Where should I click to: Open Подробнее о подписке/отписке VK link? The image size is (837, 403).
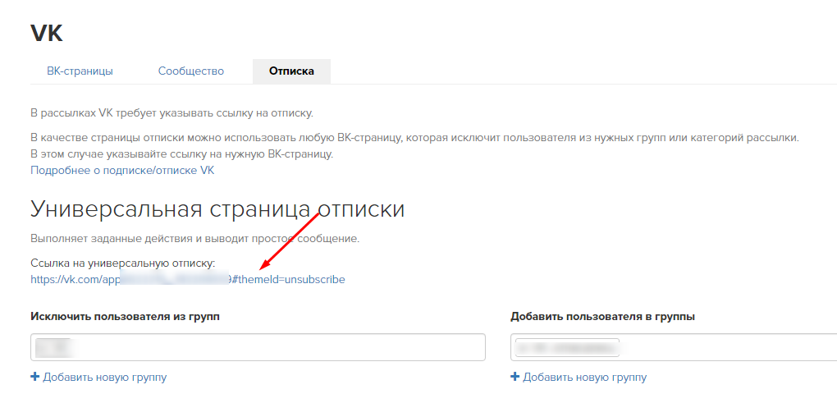tap(122, 170)
